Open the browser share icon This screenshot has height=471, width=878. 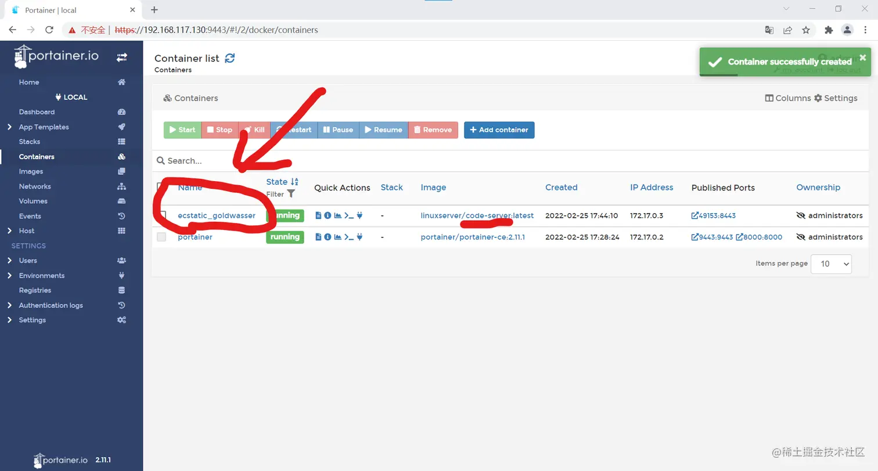pyautogui.click(x=787, y=30)
